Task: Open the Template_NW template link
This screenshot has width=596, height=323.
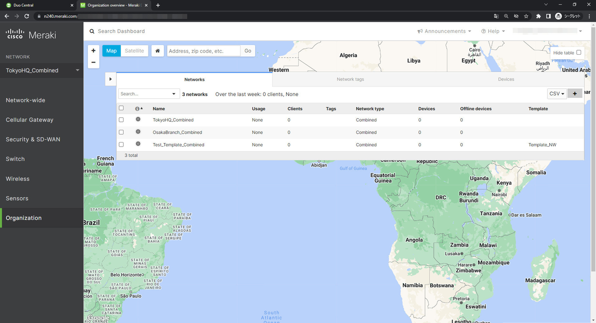Action: (x=542, y=145)
